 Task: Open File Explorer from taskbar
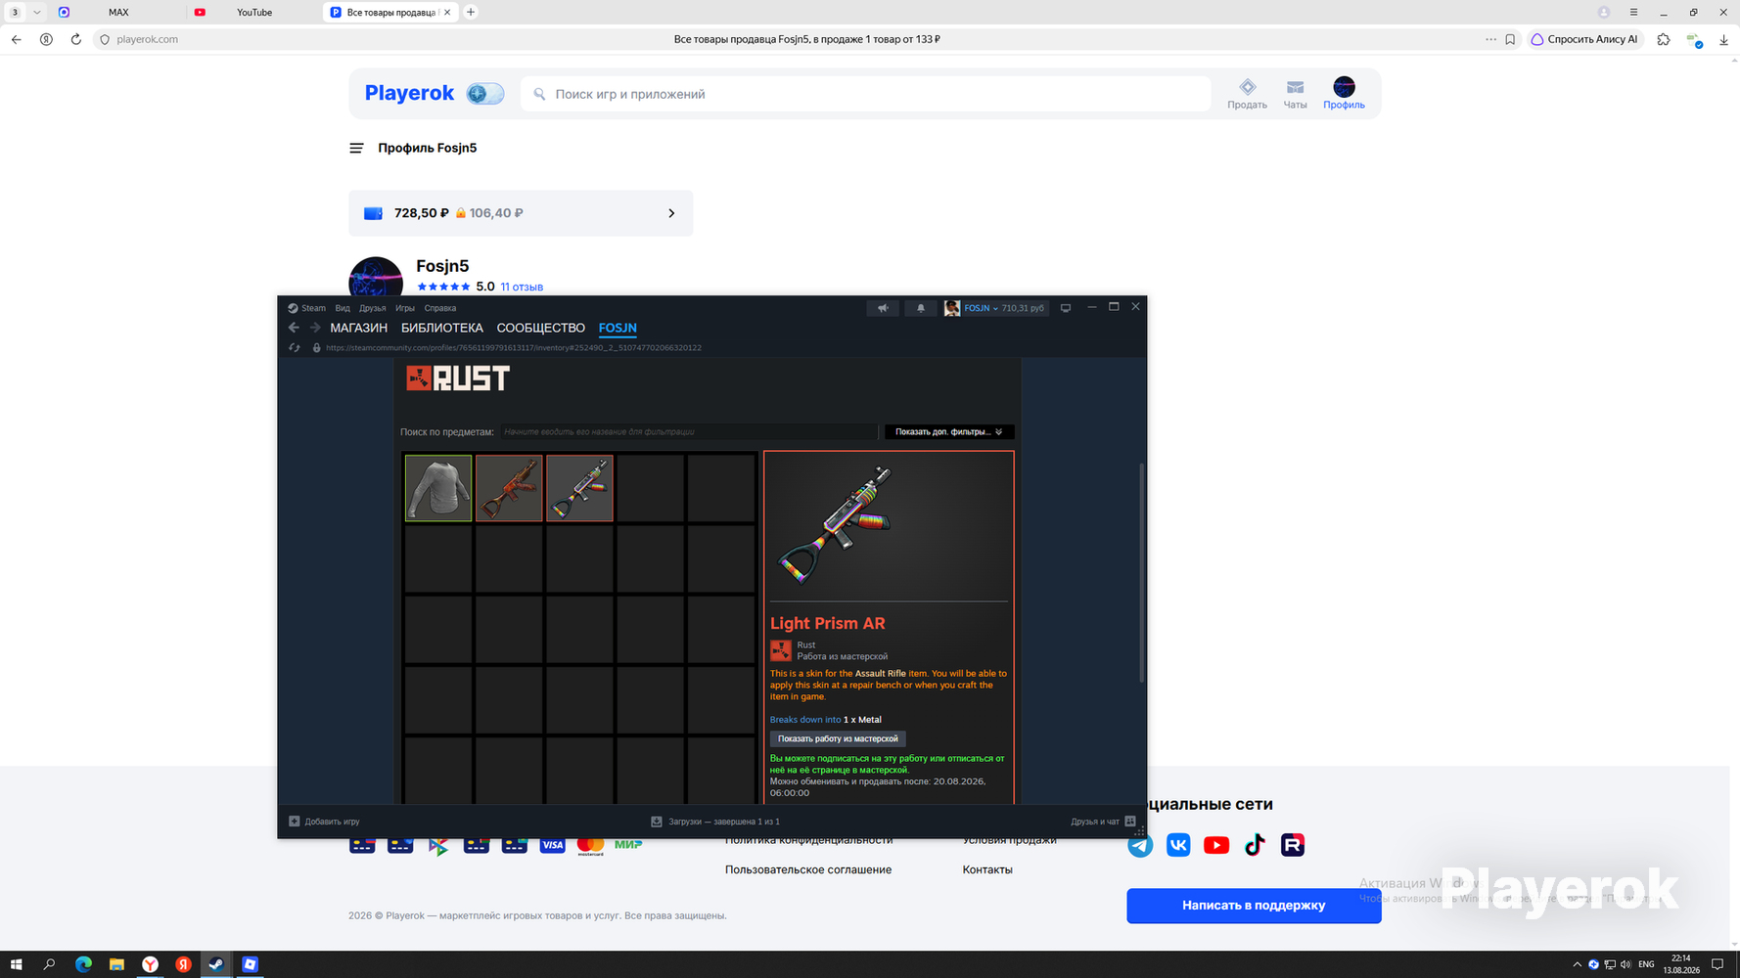coord(116,964)
